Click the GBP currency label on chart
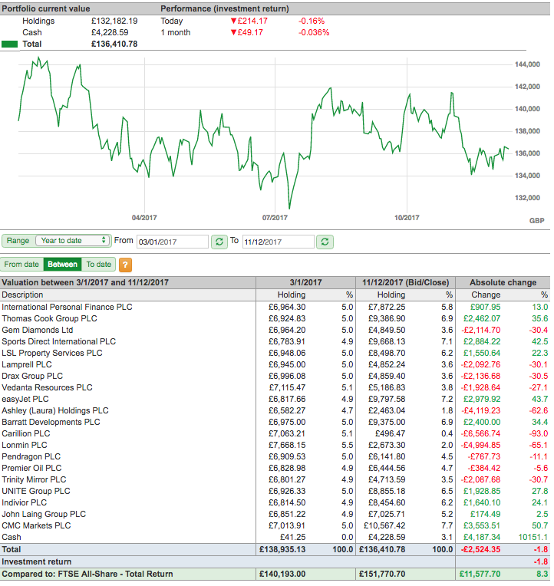The width and height of the screenshot is (554, 586). click(537, 221)
